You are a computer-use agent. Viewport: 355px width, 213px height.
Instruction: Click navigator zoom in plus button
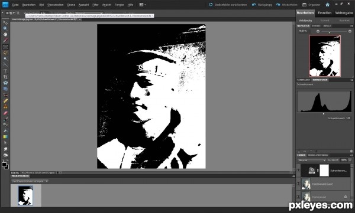tap(350, 31)
